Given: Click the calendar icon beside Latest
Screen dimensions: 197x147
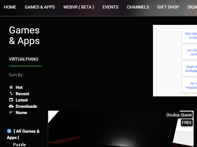Looking at the screenshot, I should (11, 100).
